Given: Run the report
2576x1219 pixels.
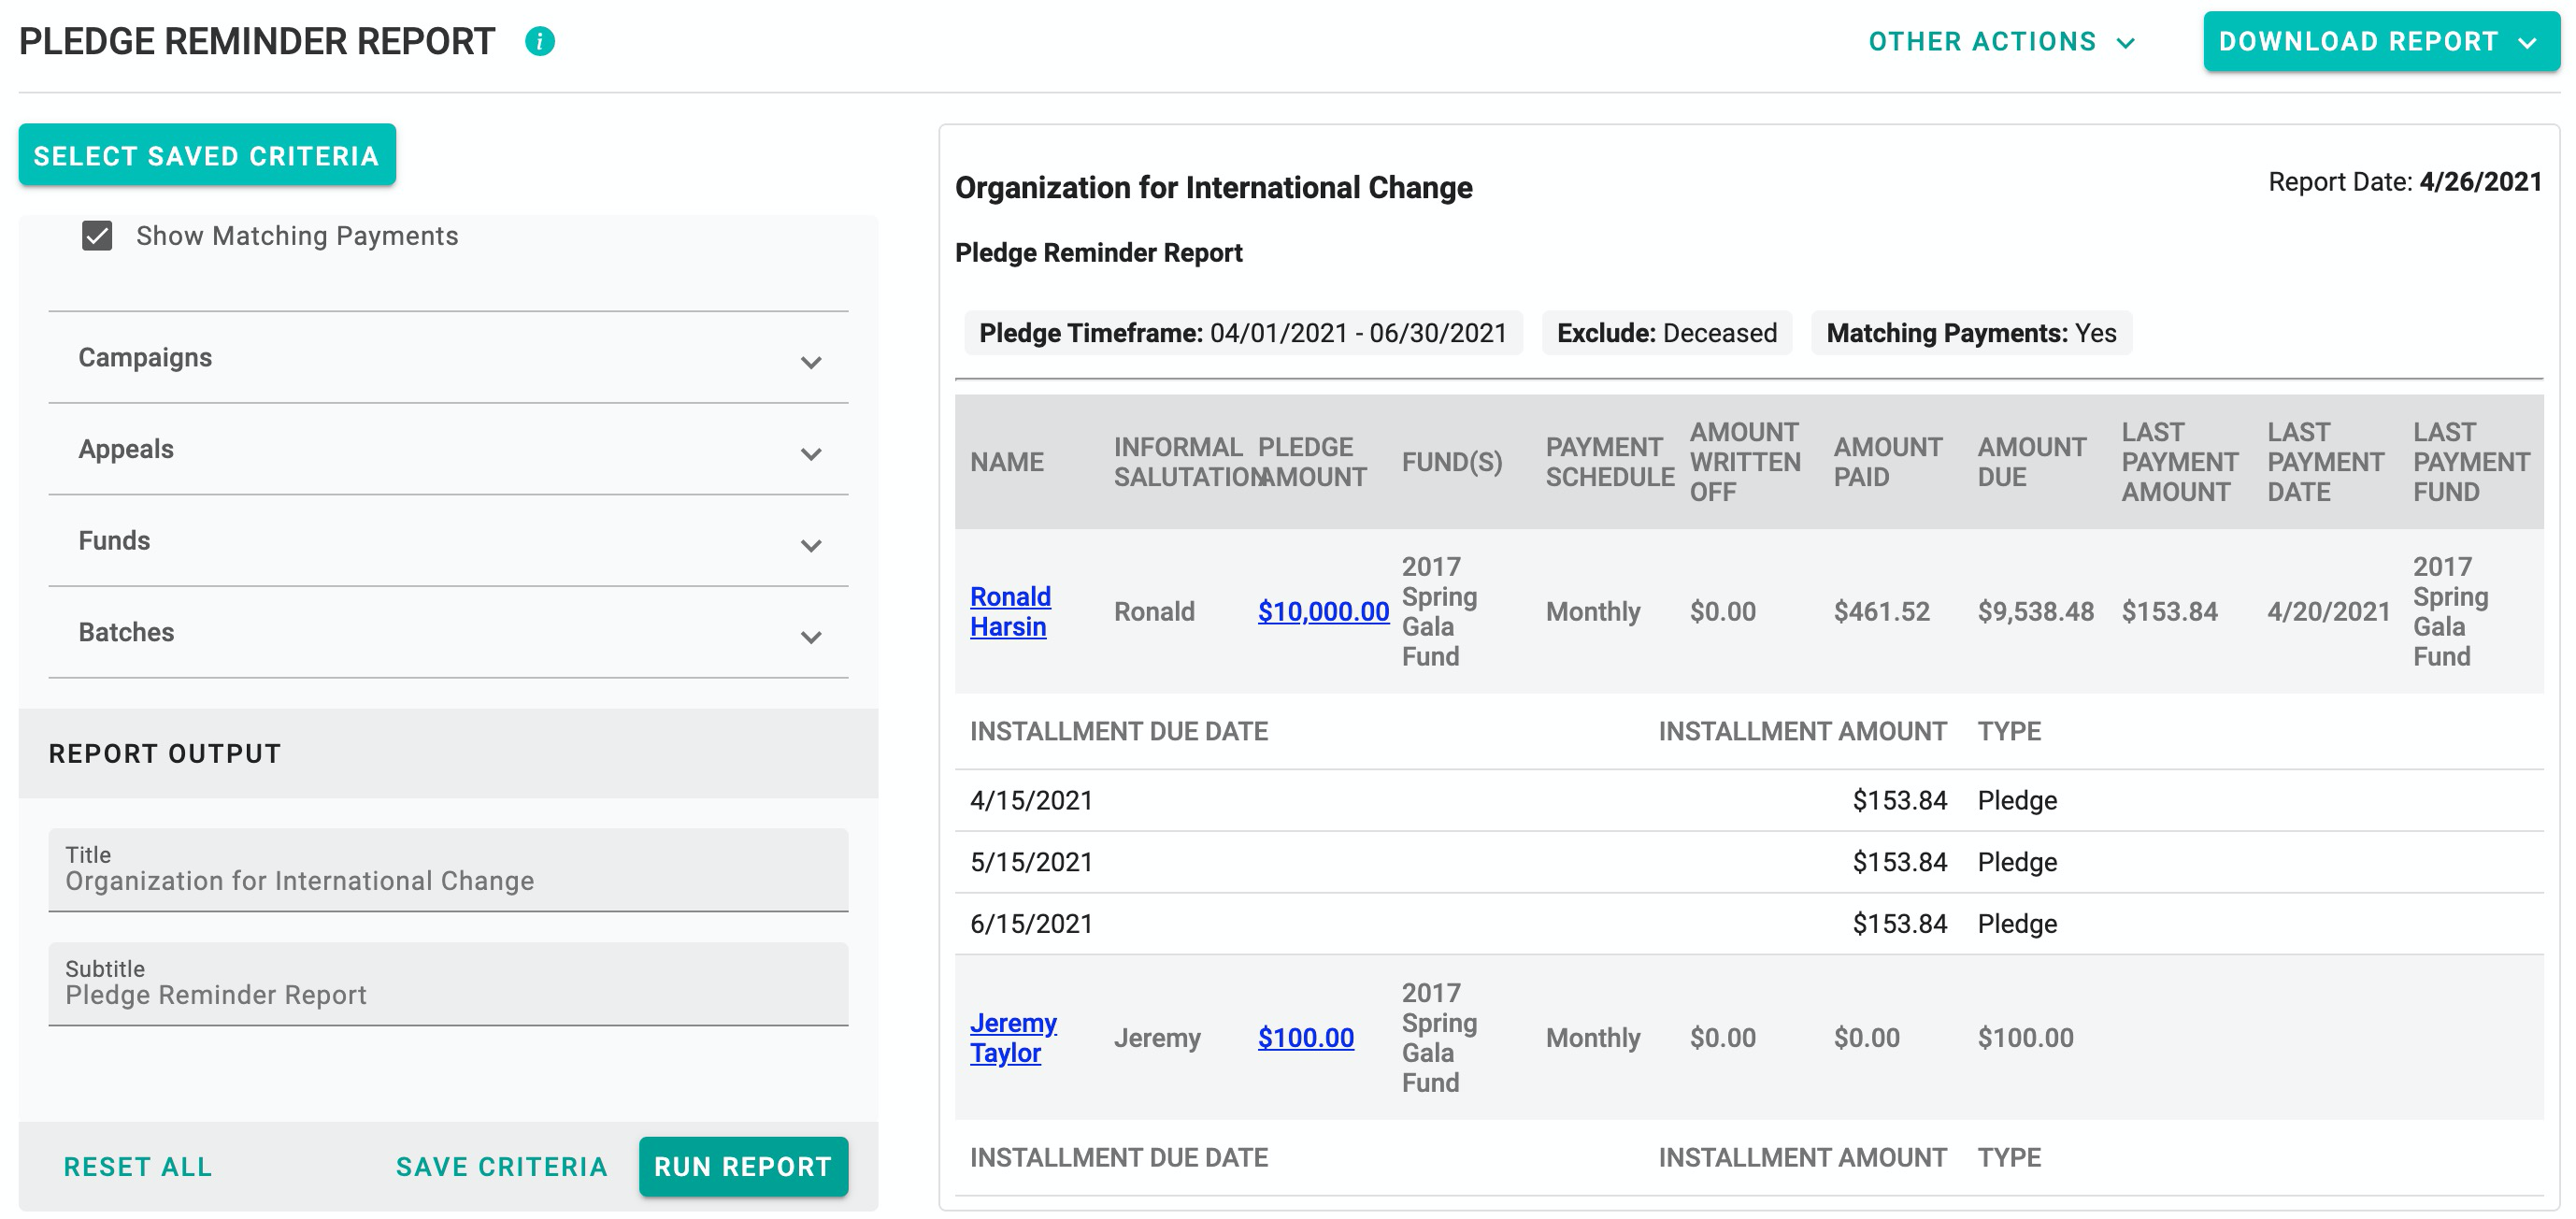Looking at the screenshot, I should click(742, 1166).
